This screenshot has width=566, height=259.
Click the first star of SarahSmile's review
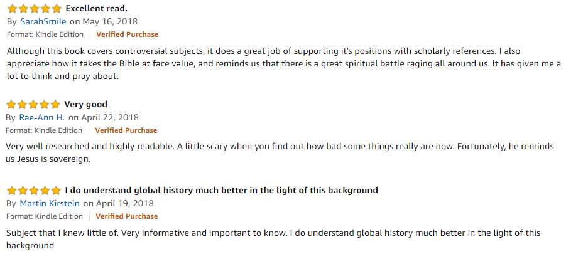pos(13,8)
